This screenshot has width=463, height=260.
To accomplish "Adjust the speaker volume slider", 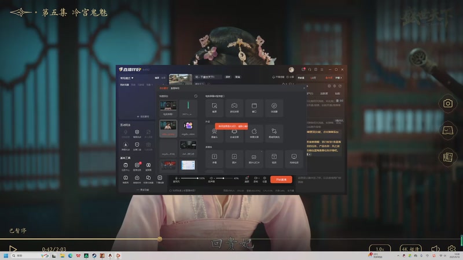I will (225, 179).
